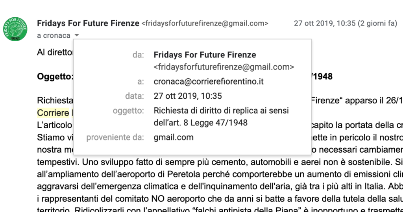Click the cronaca@corrierefiorentino.it recipient address
The height and width of the screenshot is (212, 403).
click(209, 81)
